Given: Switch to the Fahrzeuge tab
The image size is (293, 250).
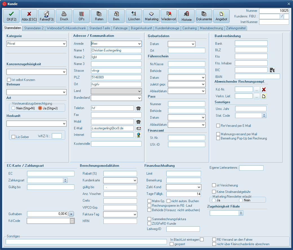Looking at the screenshot, I should tap(121, 28).
